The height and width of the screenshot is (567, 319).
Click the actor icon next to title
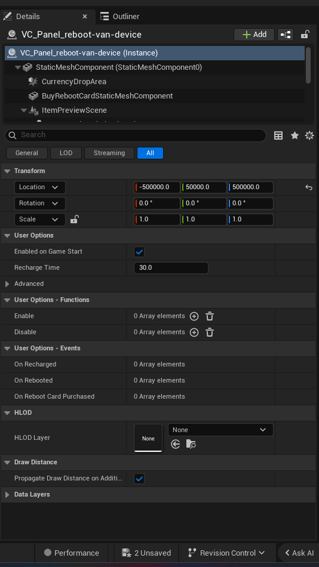[12, 35]
